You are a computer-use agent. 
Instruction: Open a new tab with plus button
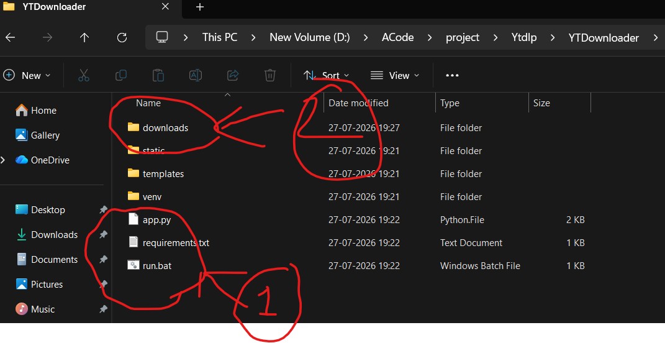tap(200, 7)
